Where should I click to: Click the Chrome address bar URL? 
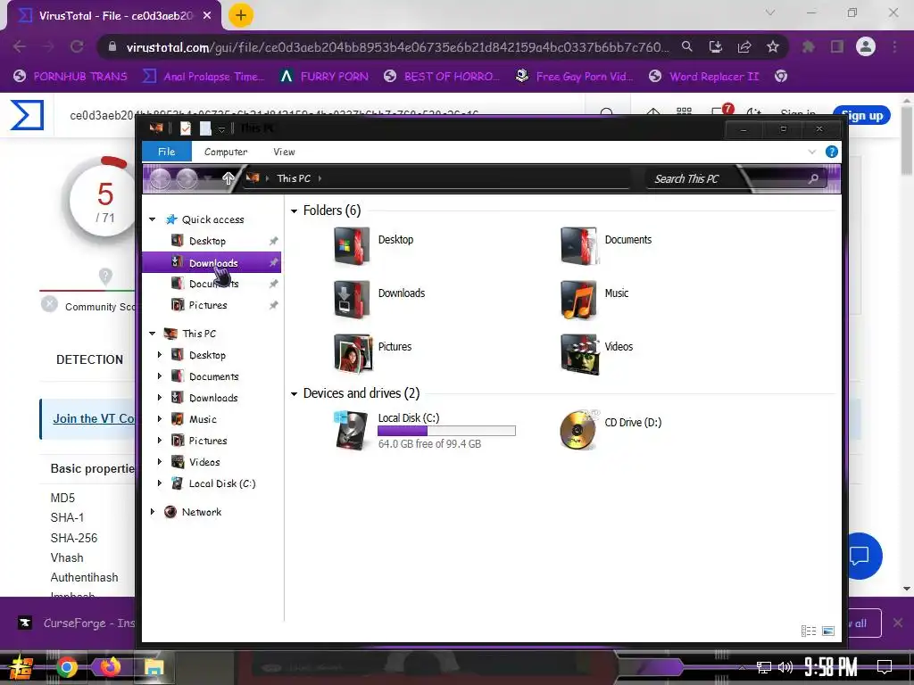pyautogui.click(x=397, y=47)
